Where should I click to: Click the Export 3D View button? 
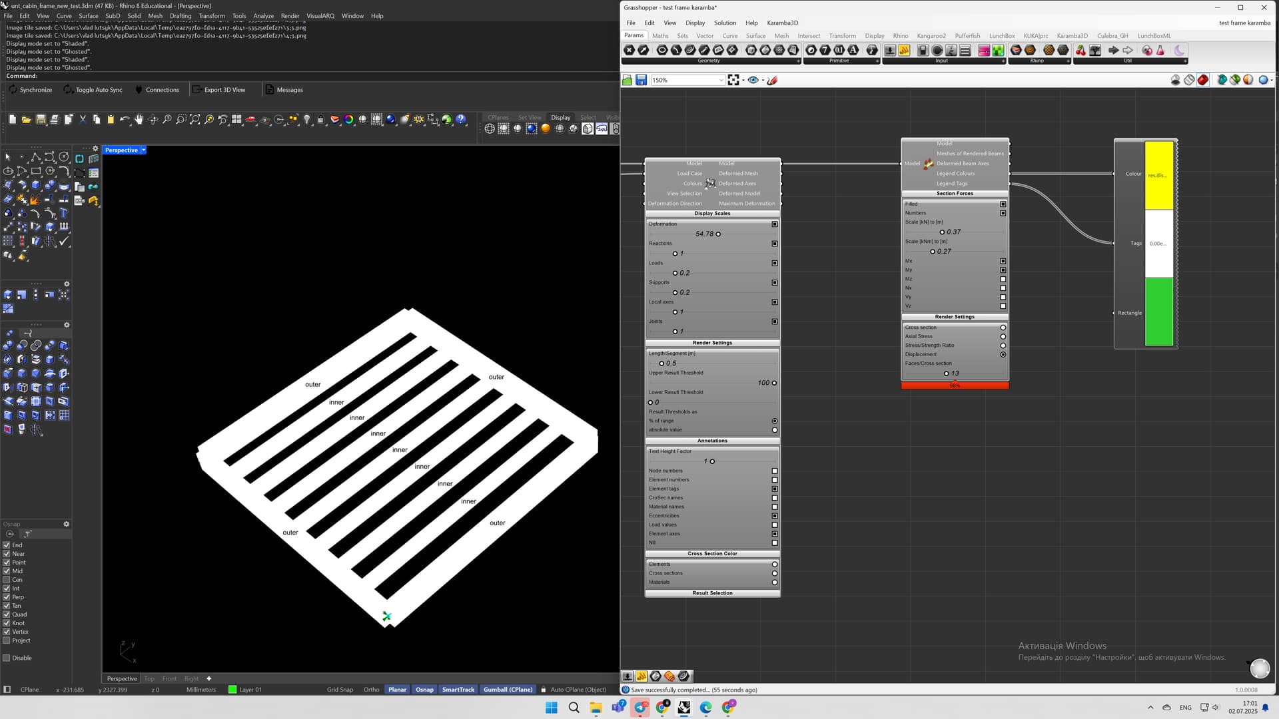(218, 90)
